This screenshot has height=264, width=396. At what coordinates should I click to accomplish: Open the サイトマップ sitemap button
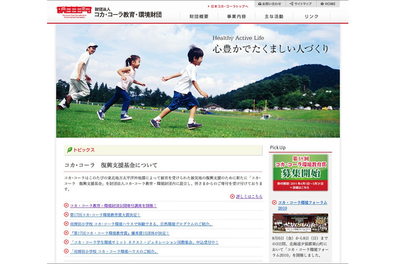tap(301, 4)
